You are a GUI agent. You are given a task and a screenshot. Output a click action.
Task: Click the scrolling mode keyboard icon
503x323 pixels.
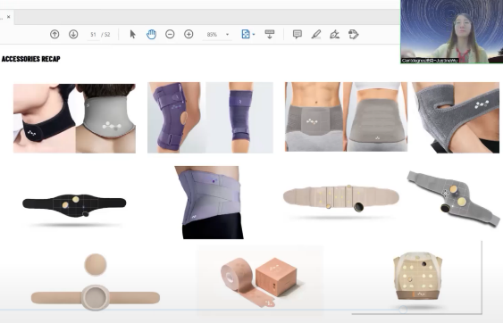coord(270,34)
